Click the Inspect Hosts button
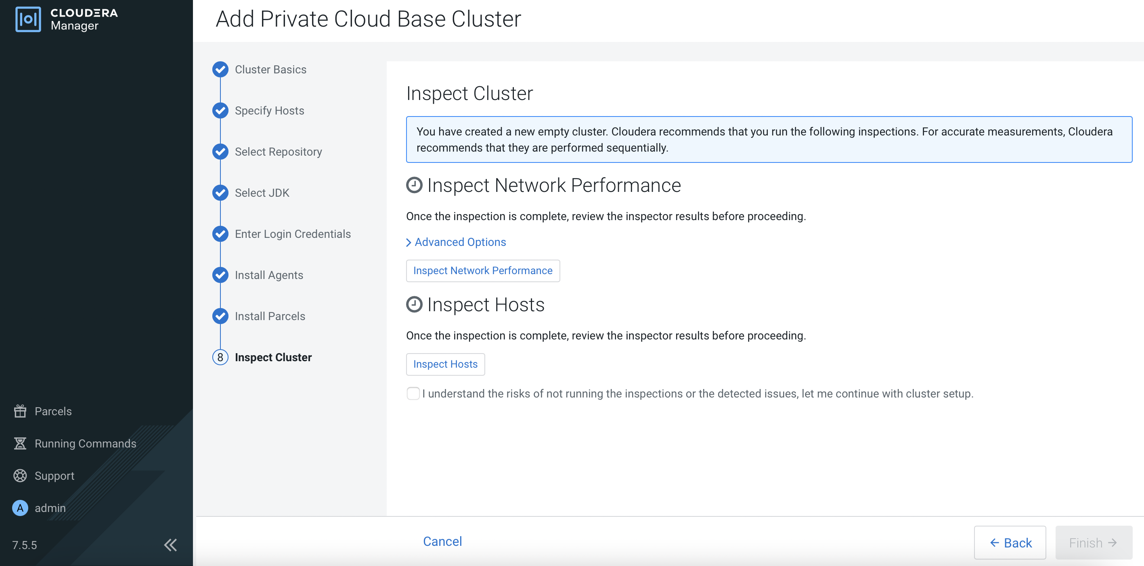This screenshot has width=1144, height=566. click(x=445, y=364)
